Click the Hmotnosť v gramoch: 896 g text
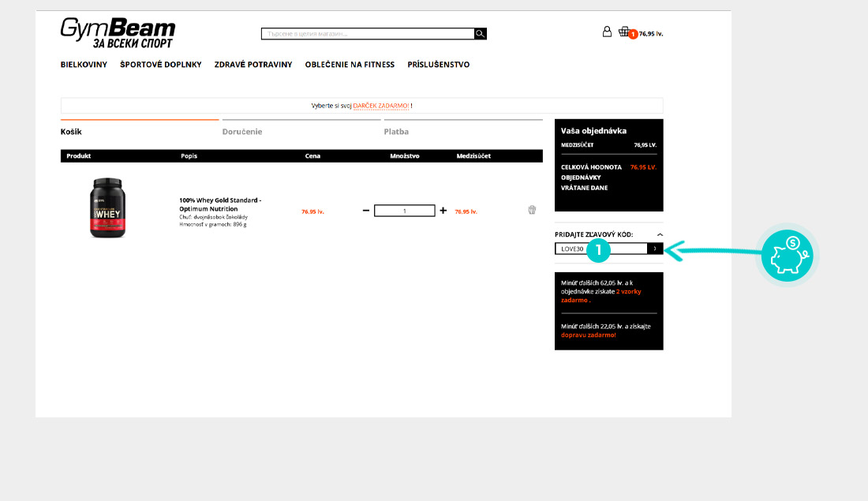Image resolution: width=868 pixels, height=501 pixels. [212, 224]
